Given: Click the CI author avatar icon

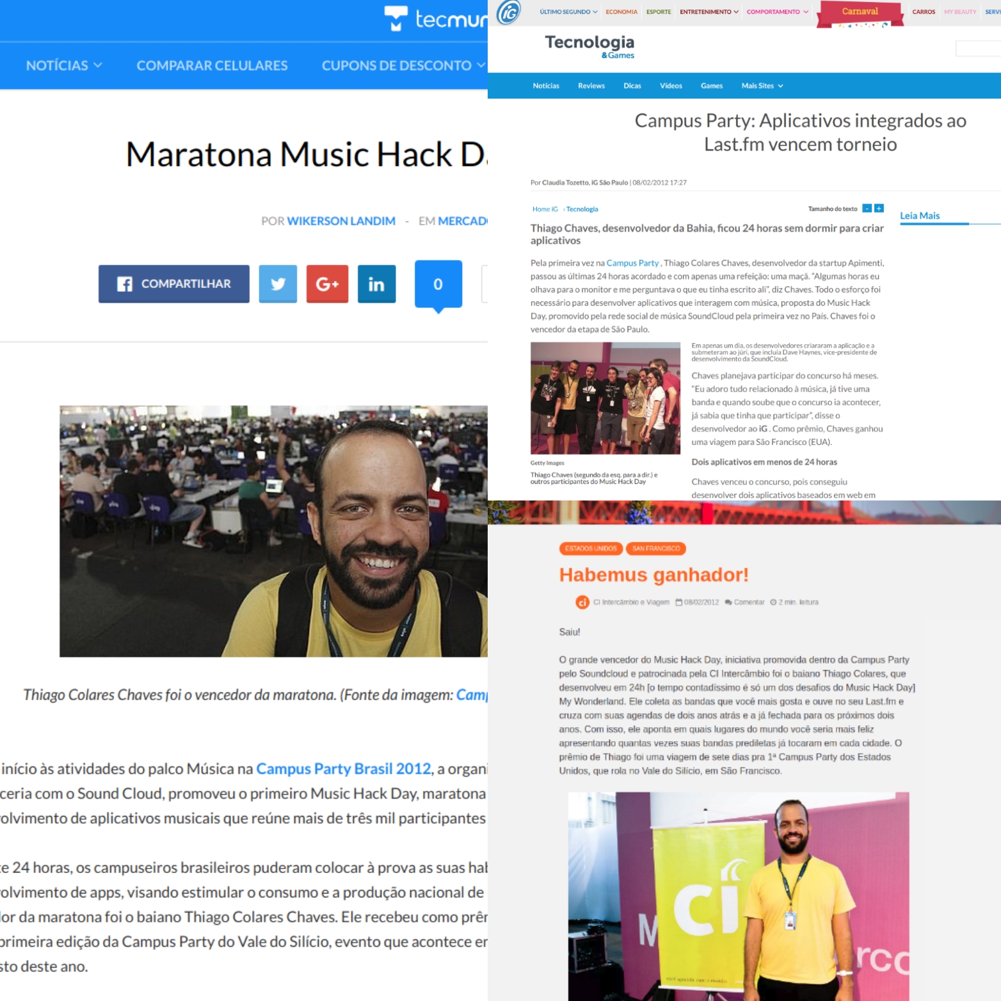Looking at the screenshot, I should (582, 602).
